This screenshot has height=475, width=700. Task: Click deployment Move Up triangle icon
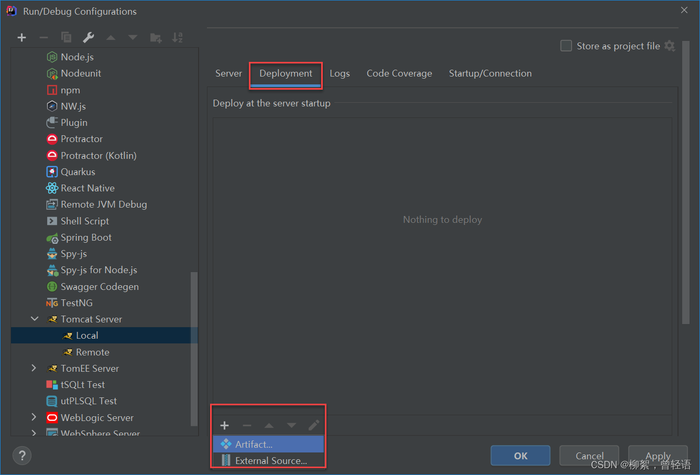269,425
